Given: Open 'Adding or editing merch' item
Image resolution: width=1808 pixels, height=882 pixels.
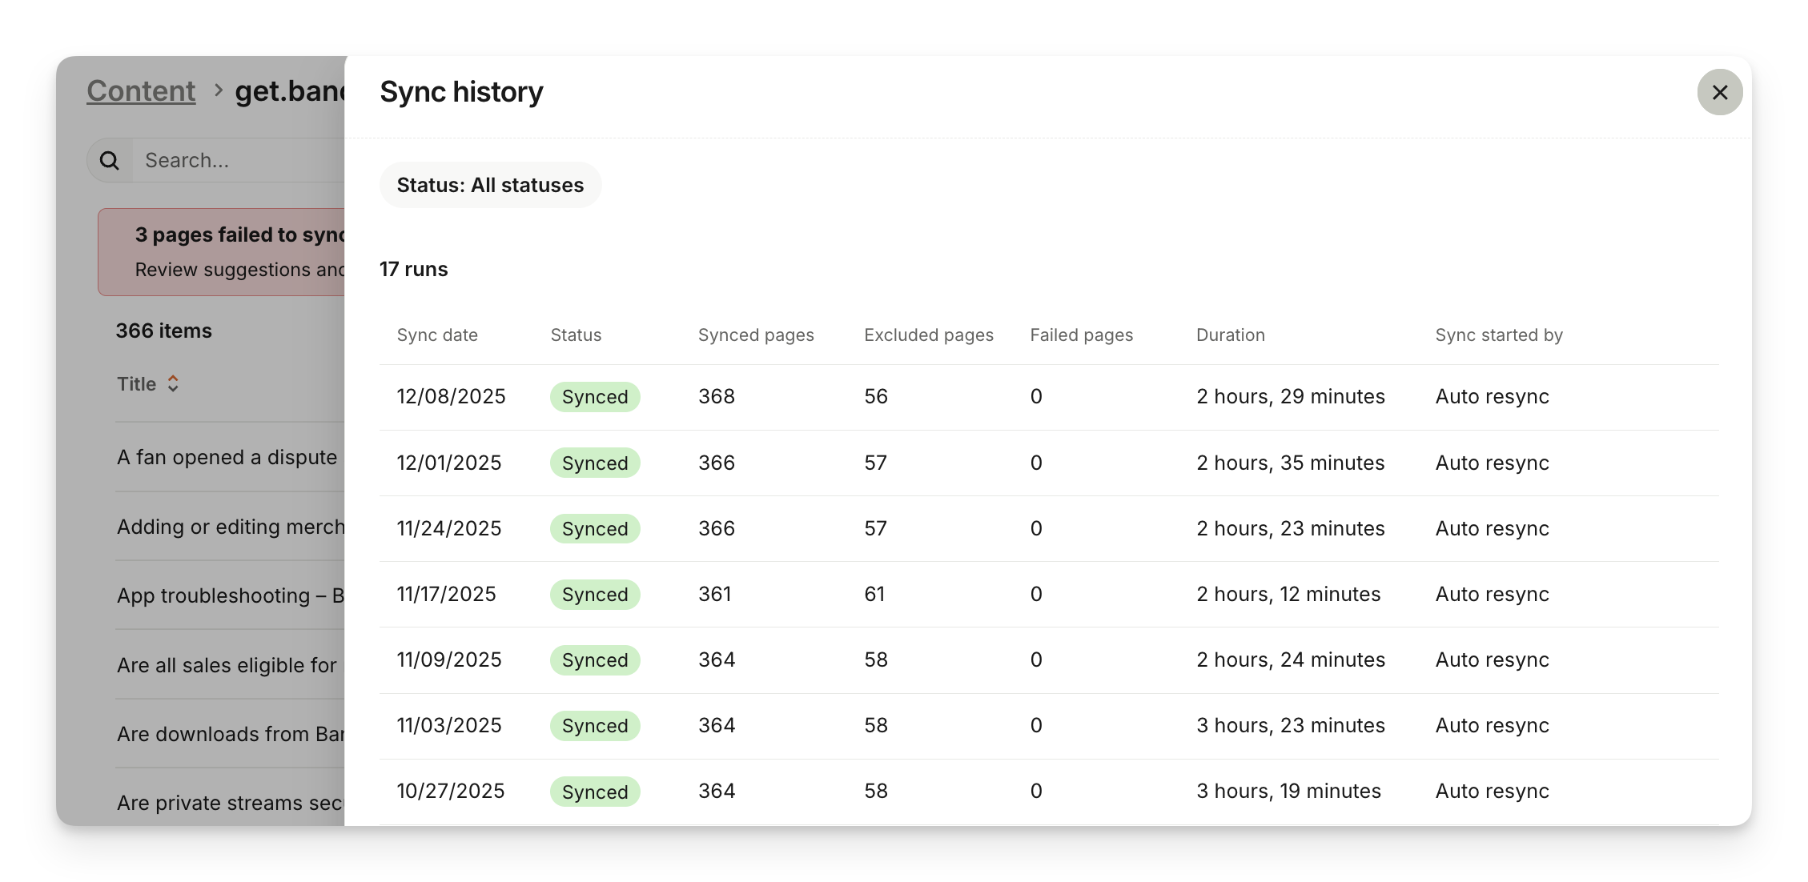Looking at the screenshot, I should click(231, 527).
